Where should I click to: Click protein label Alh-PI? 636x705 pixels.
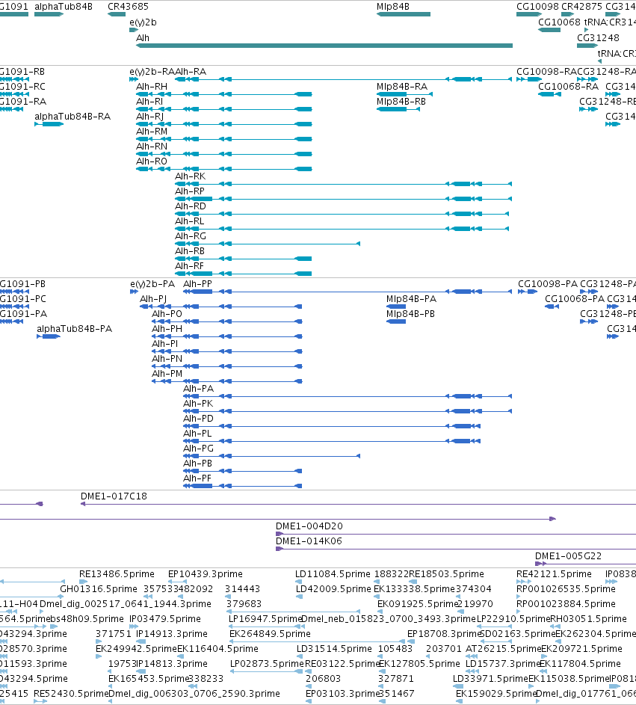(165, 343)
